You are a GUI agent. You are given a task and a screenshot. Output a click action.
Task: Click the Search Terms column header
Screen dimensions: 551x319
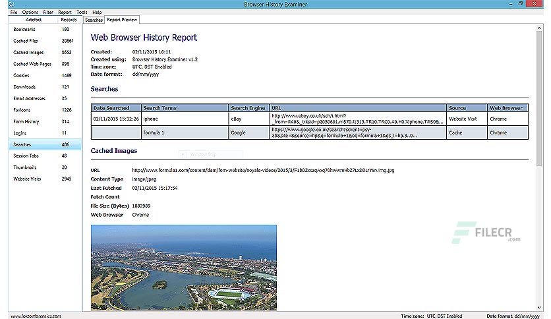pyautogui.click(x=185, y=108)
